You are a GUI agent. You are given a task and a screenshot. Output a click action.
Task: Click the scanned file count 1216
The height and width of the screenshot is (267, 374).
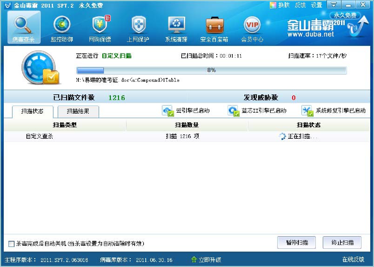[x=116, y=98]
